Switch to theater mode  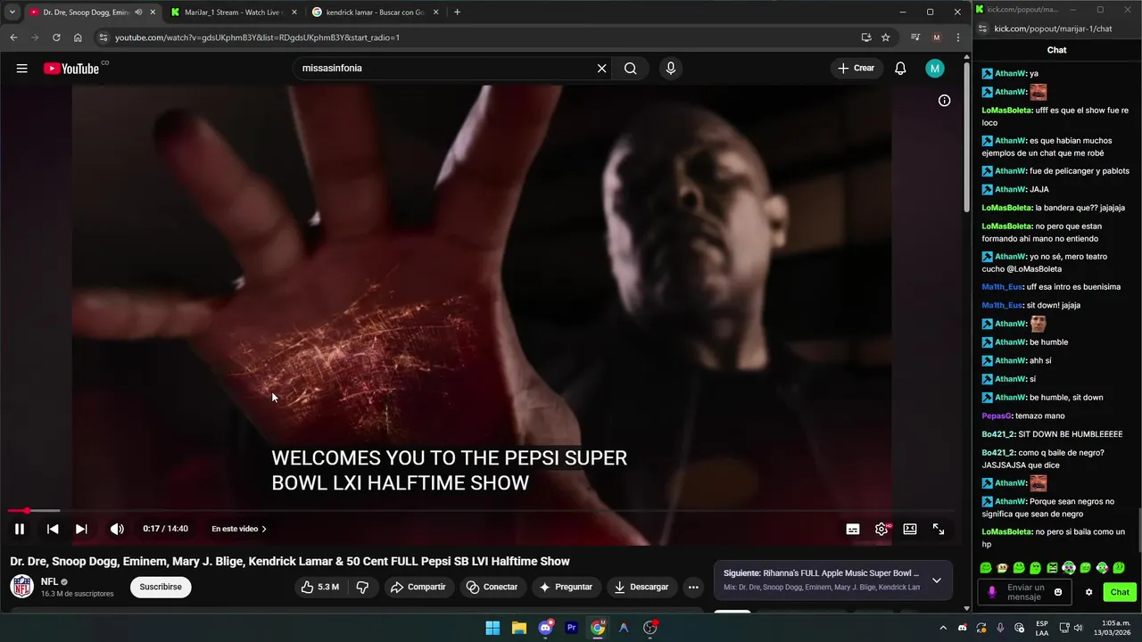[x=910, y=529]
